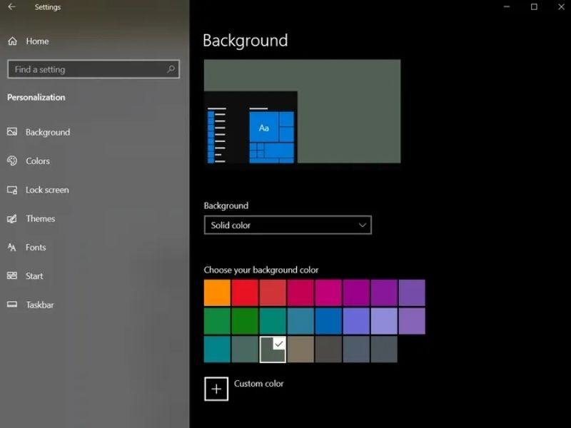Choose the dark magenta purple swatch
Image resolution: width=571 pixels, height=428 pixels.
(x=356, y=292)
